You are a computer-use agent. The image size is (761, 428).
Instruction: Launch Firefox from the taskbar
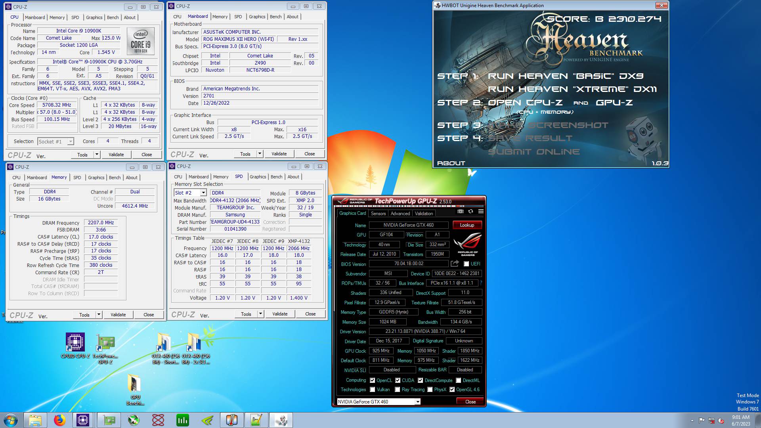[x=60, y=420]
